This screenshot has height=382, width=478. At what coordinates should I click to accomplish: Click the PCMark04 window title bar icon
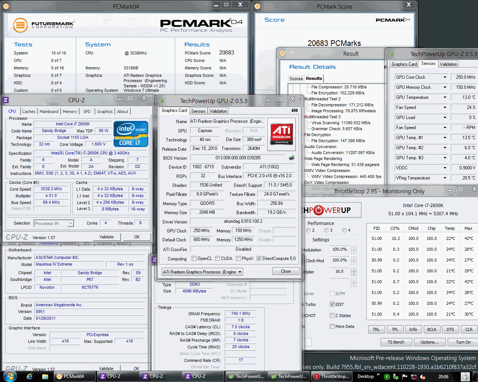pyautogui.click(x=6, y=6)
